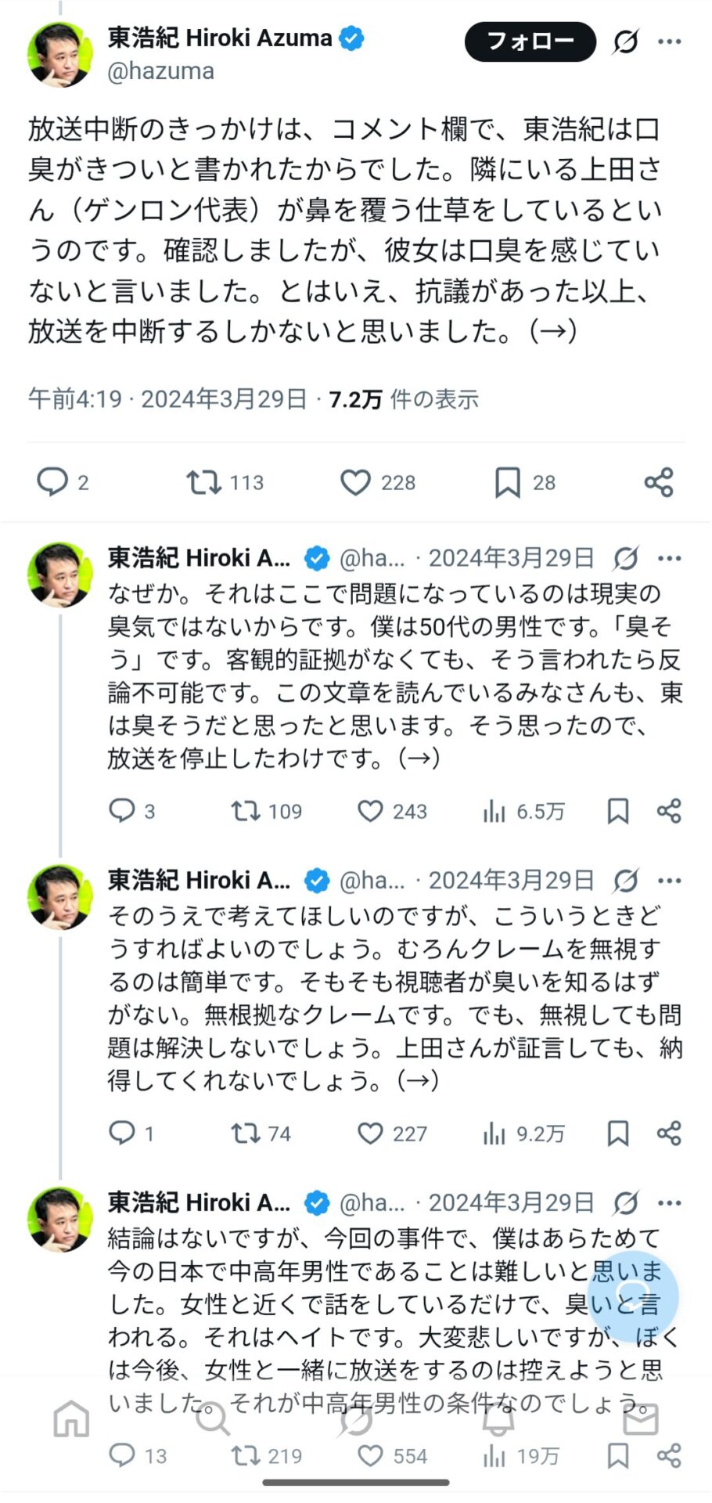Viewport: 712px width, 1503px height.
Task: Open Grok icon beside the follow button
Action: coord(625,41)
